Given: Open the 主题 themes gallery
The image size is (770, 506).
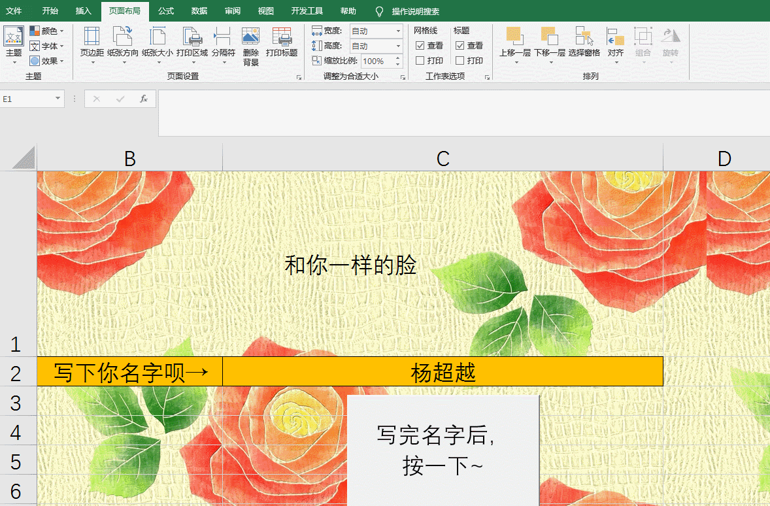Looking at the screenshot, I should click(14, 45).
